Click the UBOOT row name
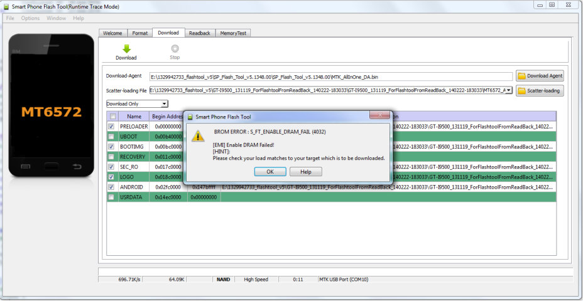This screenshot has width=583, height=301. pyautogui.click(x=129, y=137)
